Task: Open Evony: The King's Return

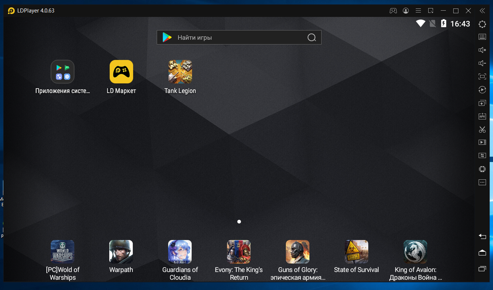Action: pyautogui.click(x=239, y=252)
